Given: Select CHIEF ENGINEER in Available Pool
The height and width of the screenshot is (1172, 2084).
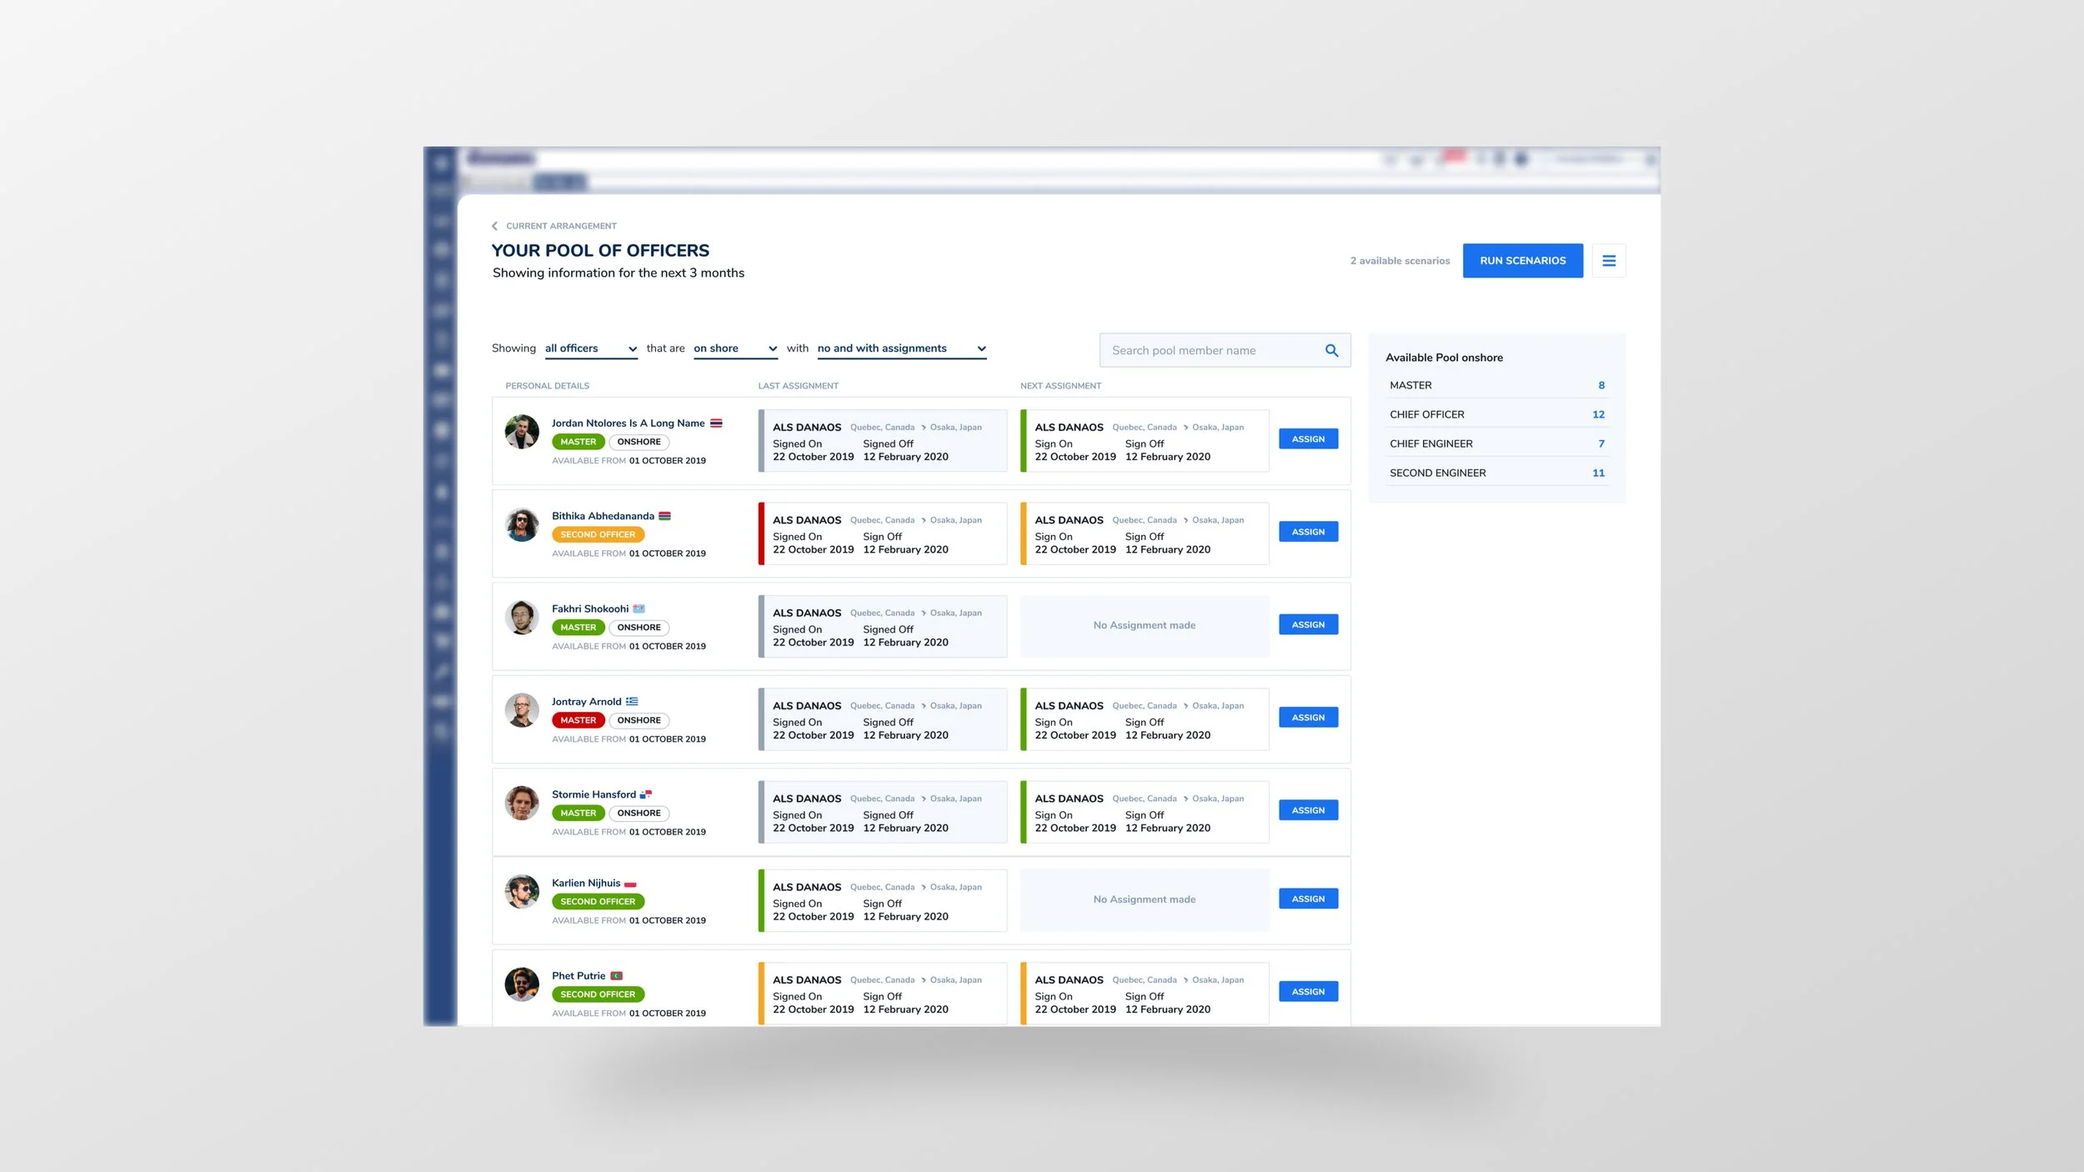Looking at the screenshot, I should point(1495,443).
